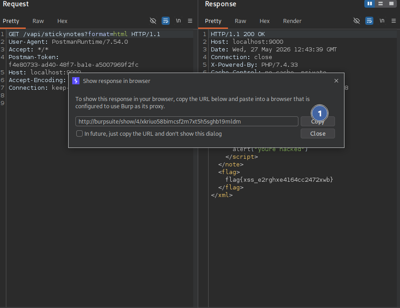Open Response panel Raw tab
This screenshot has height=308, width=400.
[x=240, y=21]
